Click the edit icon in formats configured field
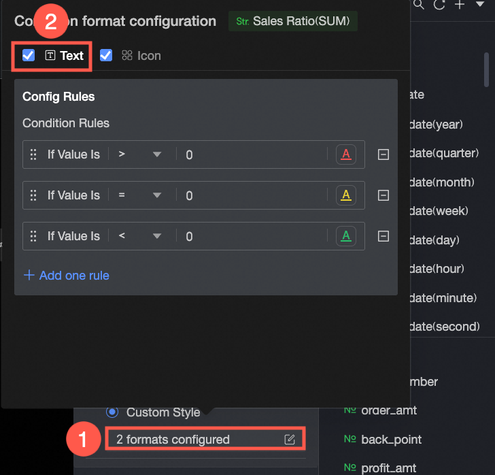The image size is (495, 475). coord(290,440)
